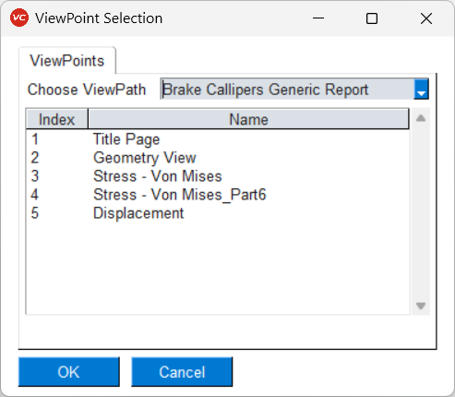Screen dimensions: 455x397
Task: Click the Cancel button
Action: [182, 372]
